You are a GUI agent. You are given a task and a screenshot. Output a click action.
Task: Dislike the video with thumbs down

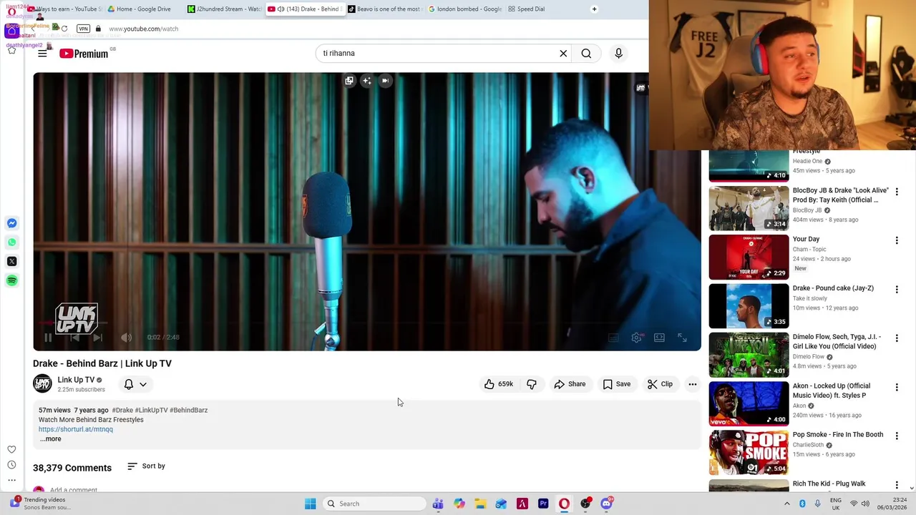point(532,384)
